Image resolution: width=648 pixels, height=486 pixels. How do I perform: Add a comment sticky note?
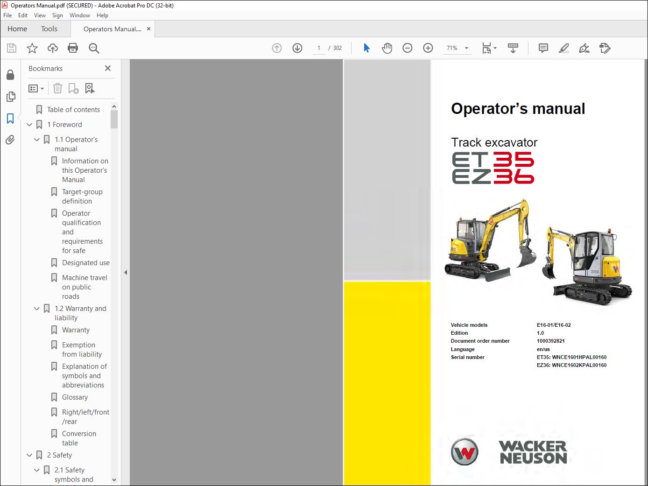[x=543, y=48]
